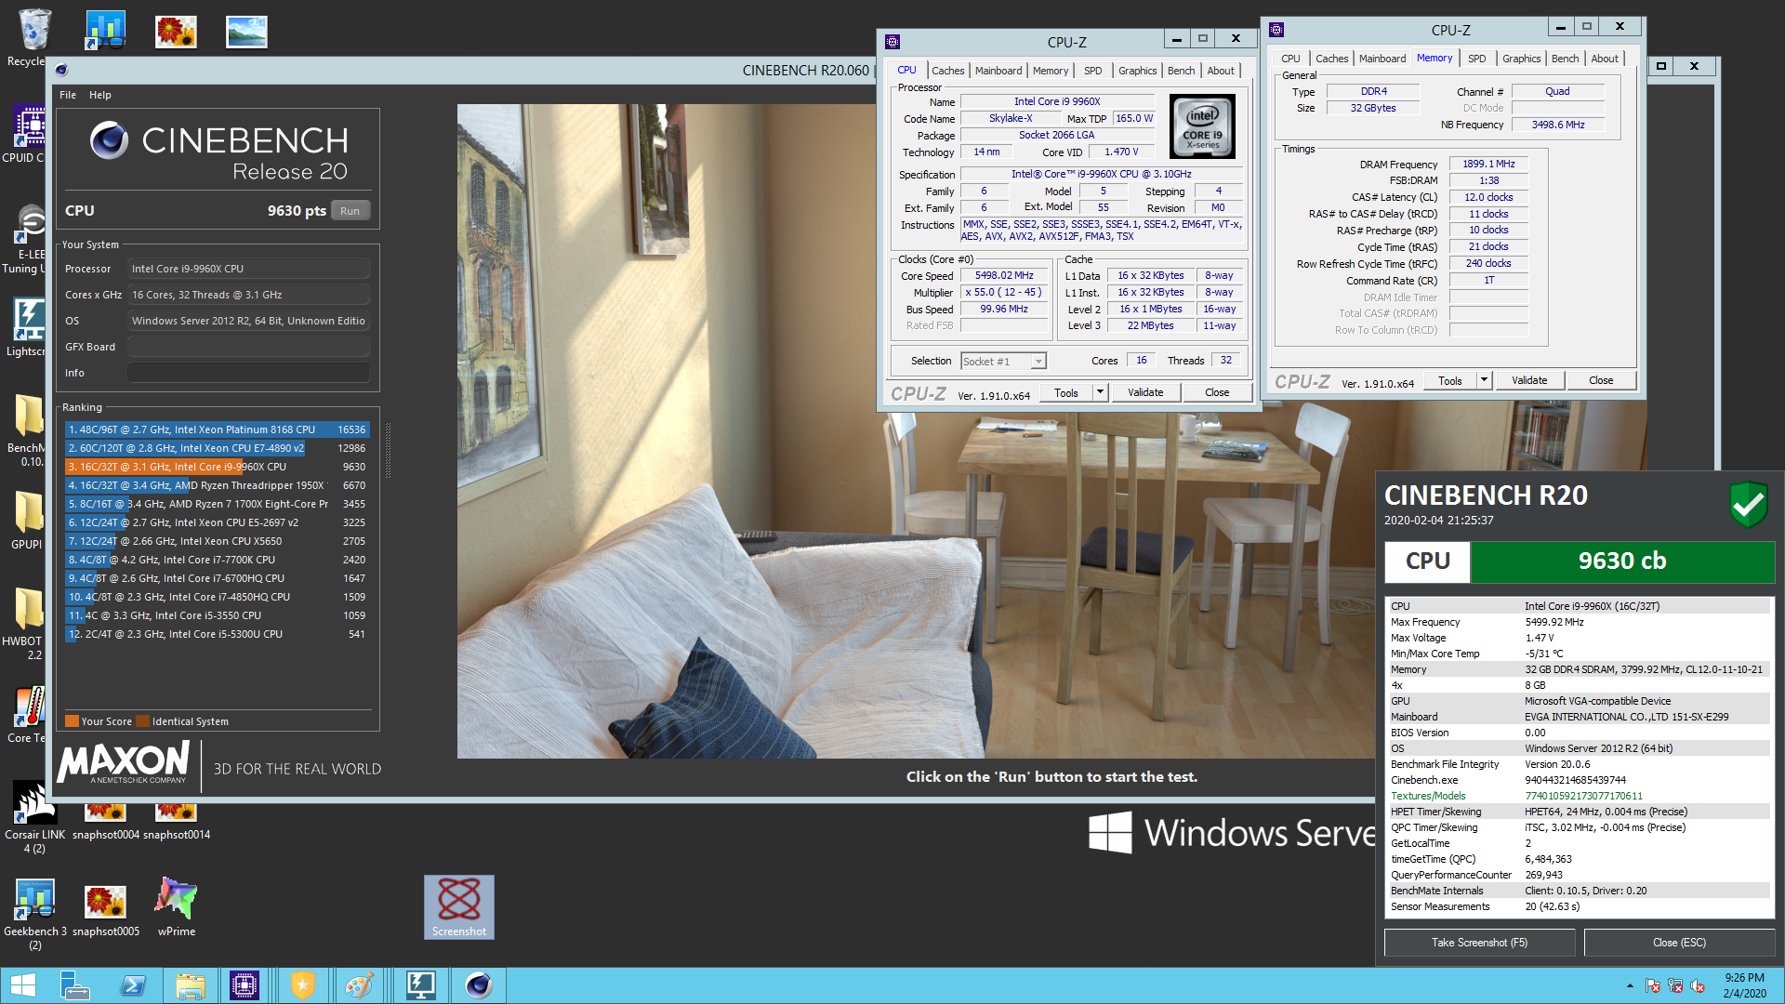1785x1004 pixels.
Task: Switch to Cinebench taskbar icon
Action: click(x=478, y=985)
